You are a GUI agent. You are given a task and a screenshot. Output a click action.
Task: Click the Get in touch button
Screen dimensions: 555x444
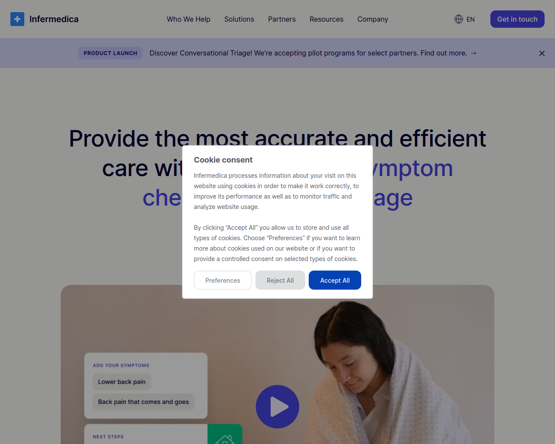click(x=517, y=19)
